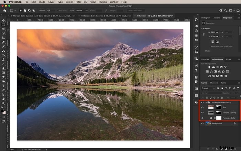Open the Info panel icon in side dock
Viewport: 241px width, 151px height.
click(x=196, y=31)
